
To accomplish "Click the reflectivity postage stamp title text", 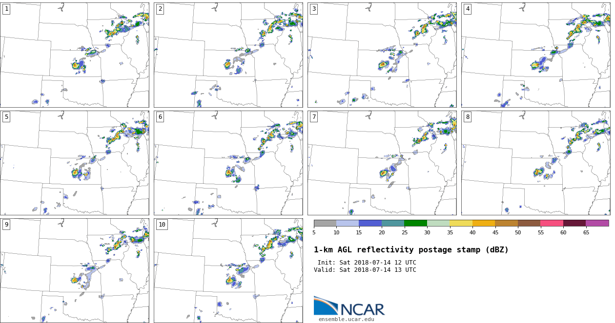I will pyautogui.click(x=411, y=250).
